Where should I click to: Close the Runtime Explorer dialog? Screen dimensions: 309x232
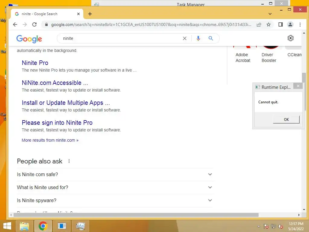tap(298, 86)
